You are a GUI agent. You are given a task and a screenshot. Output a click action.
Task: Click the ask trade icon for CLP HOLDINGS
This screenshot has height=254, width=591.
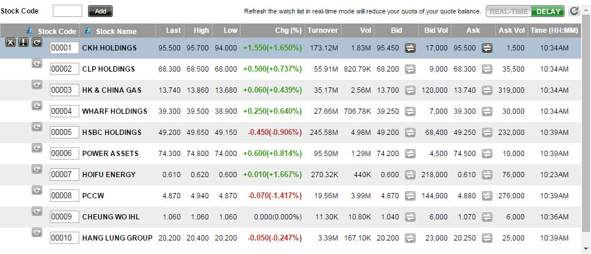[487, 69]
